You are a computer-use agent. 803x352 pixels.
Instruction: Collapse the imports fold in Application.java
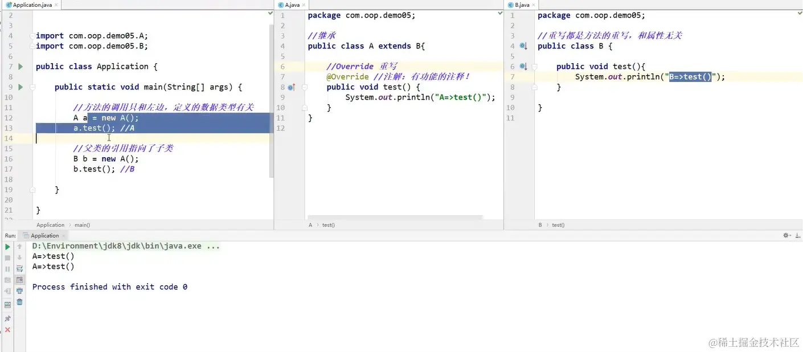tap(33, 36)
